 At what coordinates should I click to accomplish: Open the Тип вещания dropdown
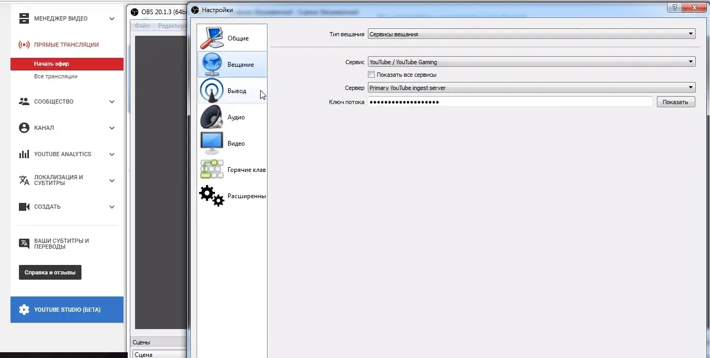531,34
